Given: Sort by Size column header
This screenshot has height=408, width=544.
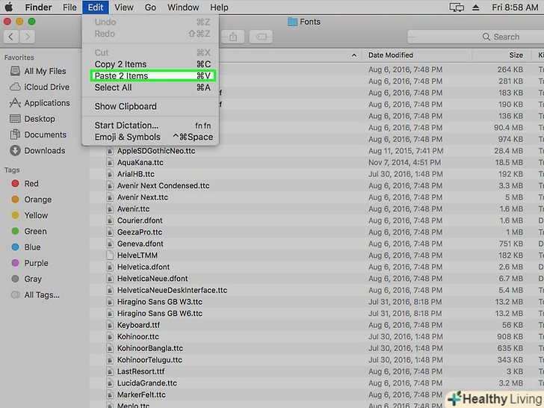Looking at the screenshot, I should pos(516,55).
